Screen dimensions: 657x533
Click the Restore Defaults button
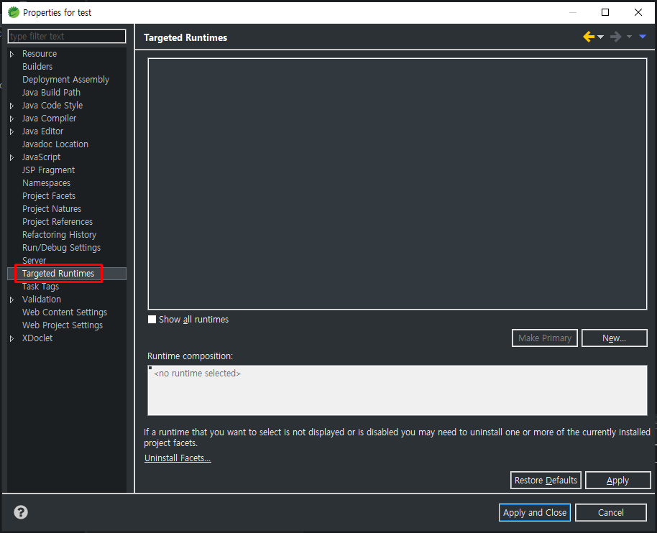pos(546,481)
